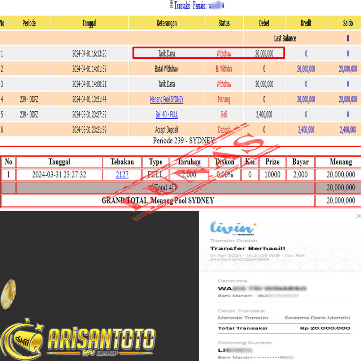Click the 239 - DDFZ periode in row 4
This screenshot has width=361, height=361.
pos(29,99)
